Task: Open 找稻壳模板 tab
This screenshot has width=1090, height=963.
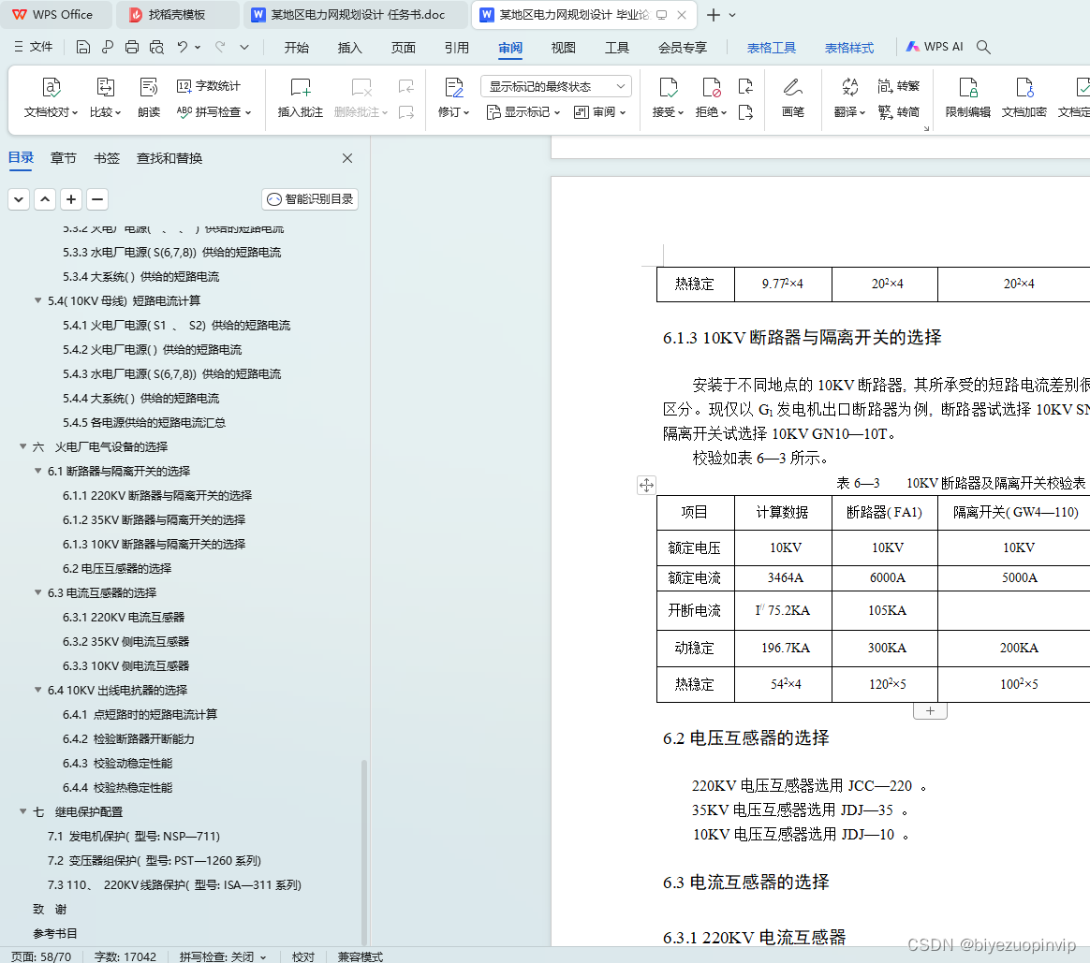Action: tap(177, 15)
